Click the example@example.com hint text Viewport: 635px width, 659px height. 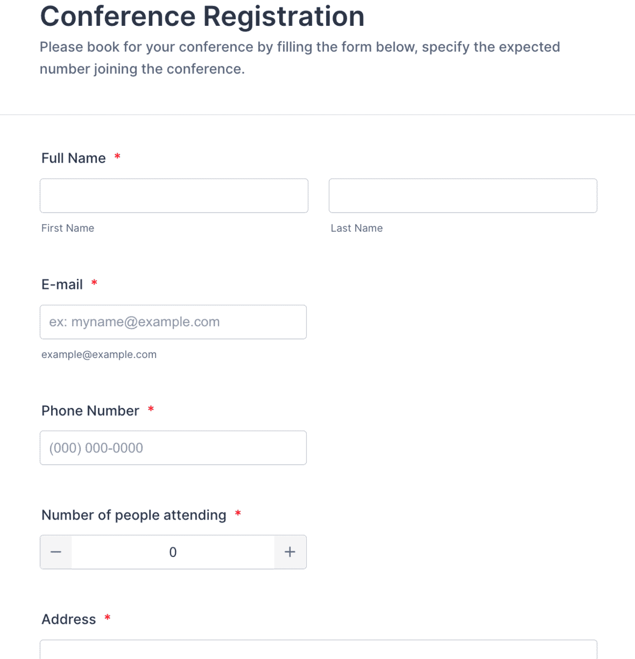click(x=99, y=354)
